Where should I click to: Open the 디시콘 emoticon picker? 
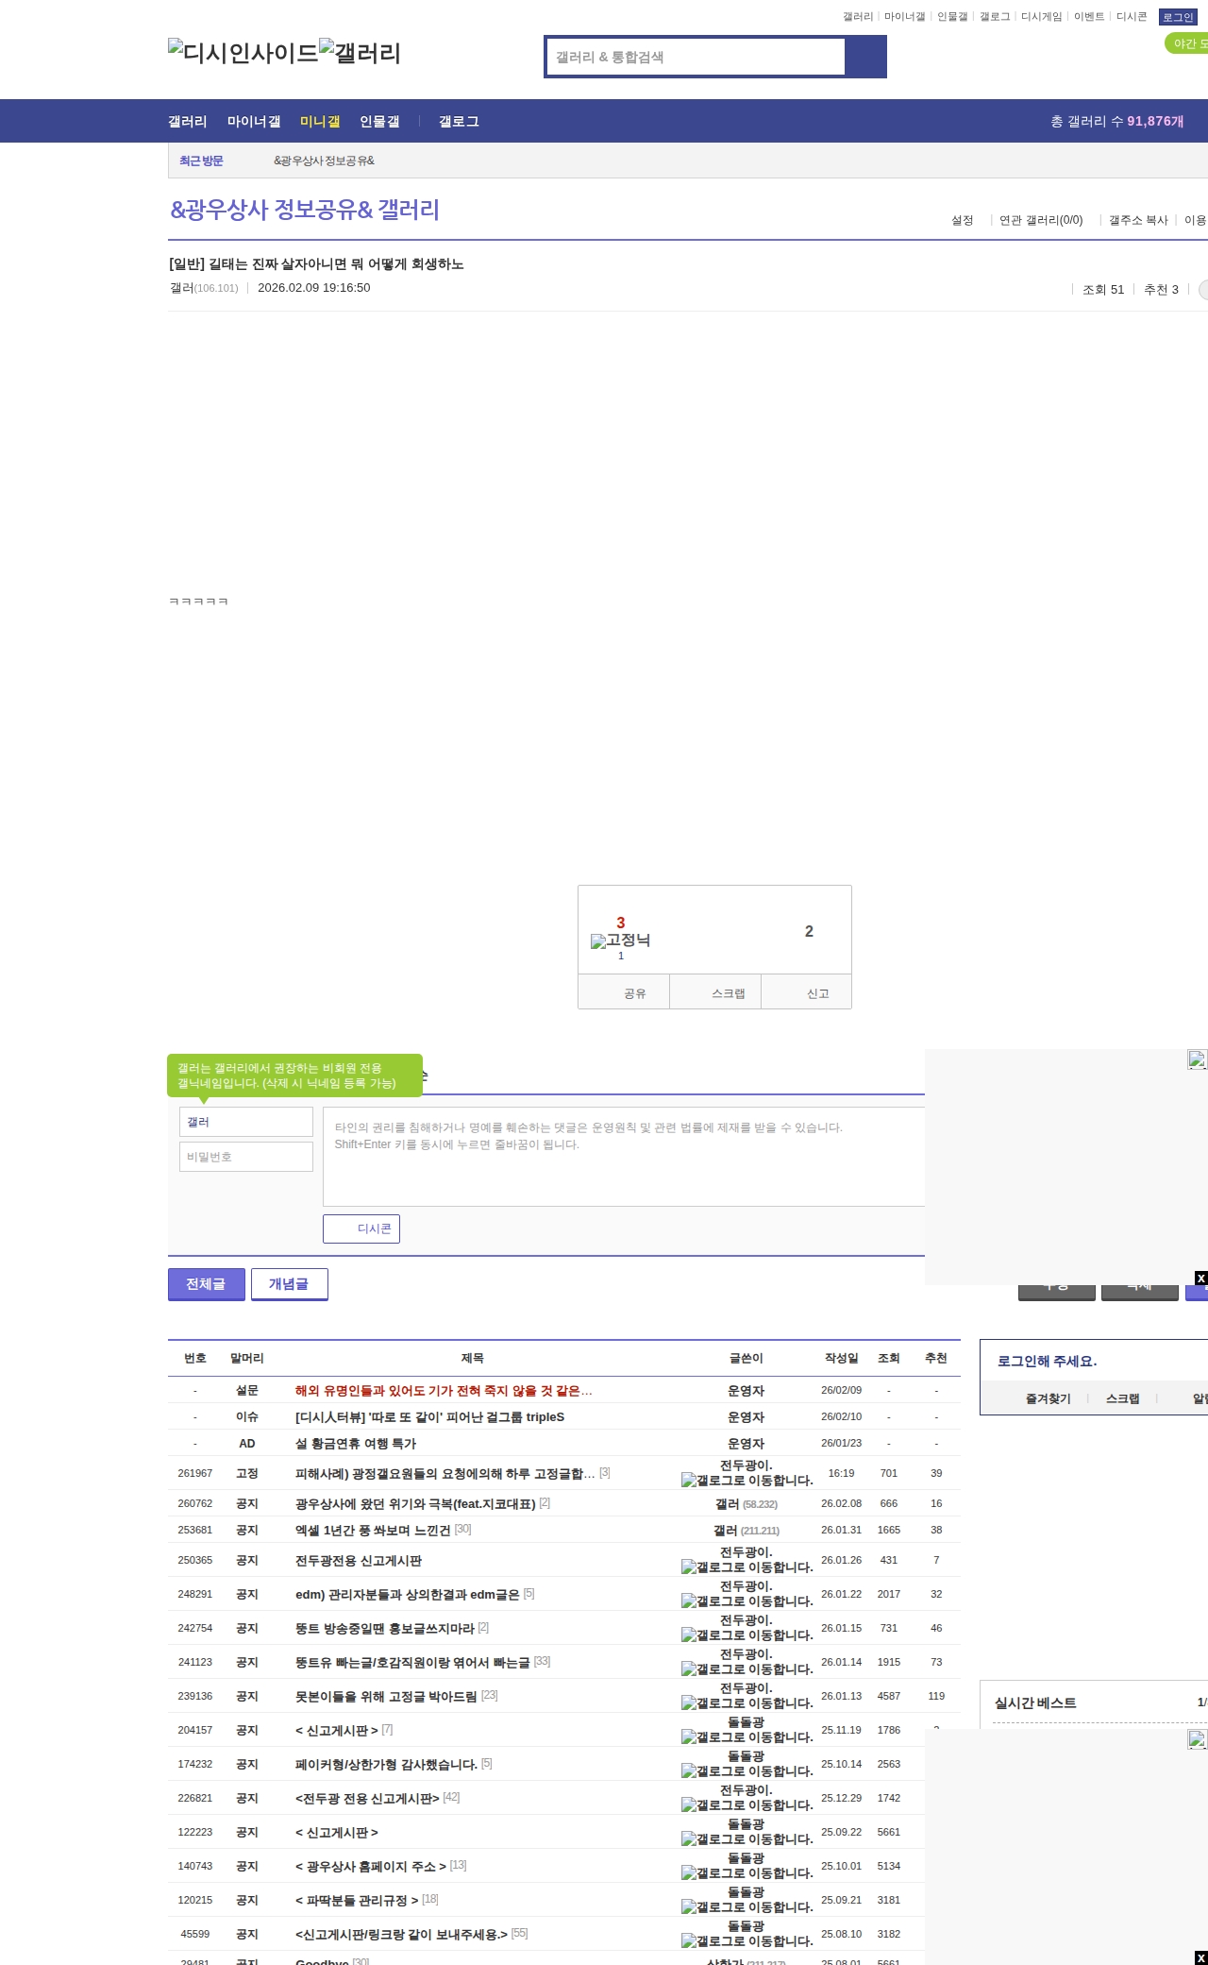click(x=361, y=1228)
